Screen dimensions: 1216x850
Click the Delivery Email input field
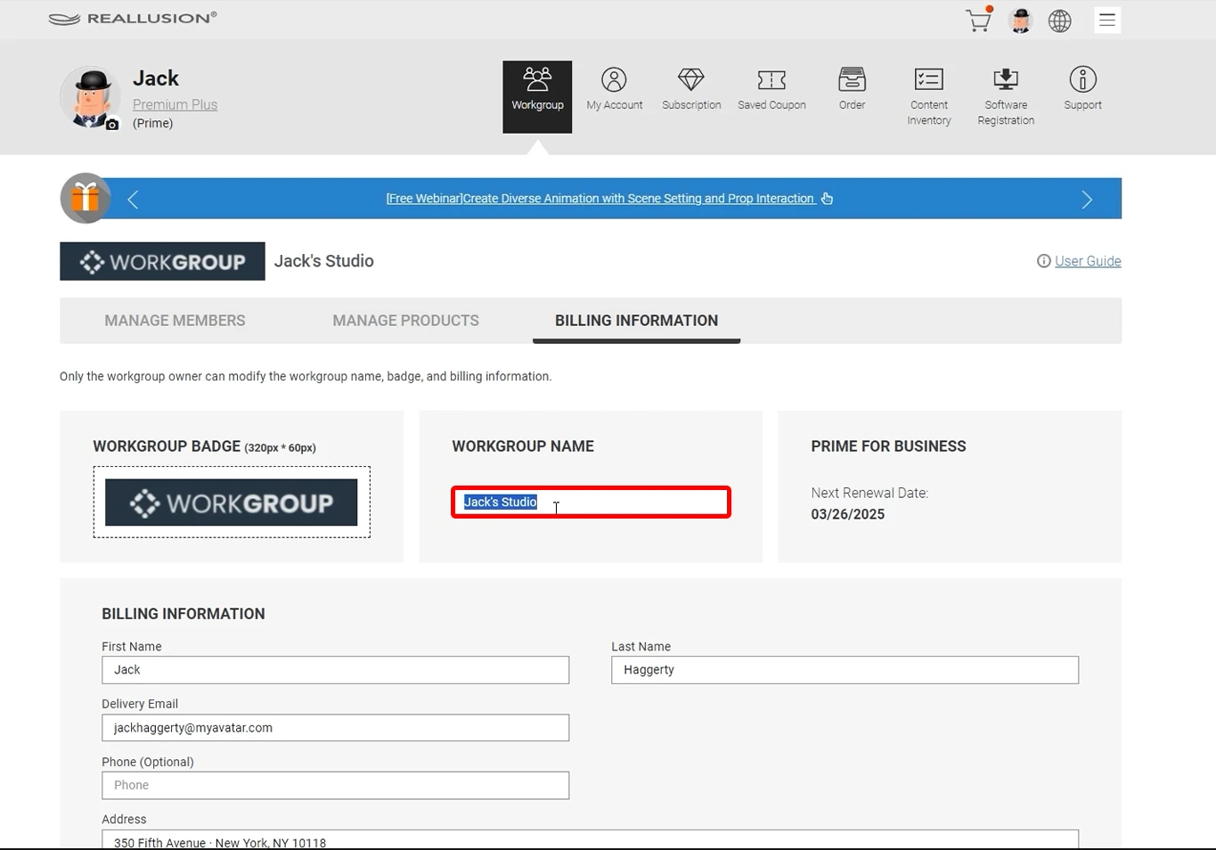click(x=335, y=728)
